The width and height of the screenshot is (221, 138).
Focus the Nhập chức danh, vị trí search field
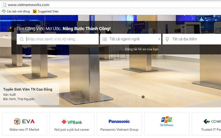click(x=60, y=39)
